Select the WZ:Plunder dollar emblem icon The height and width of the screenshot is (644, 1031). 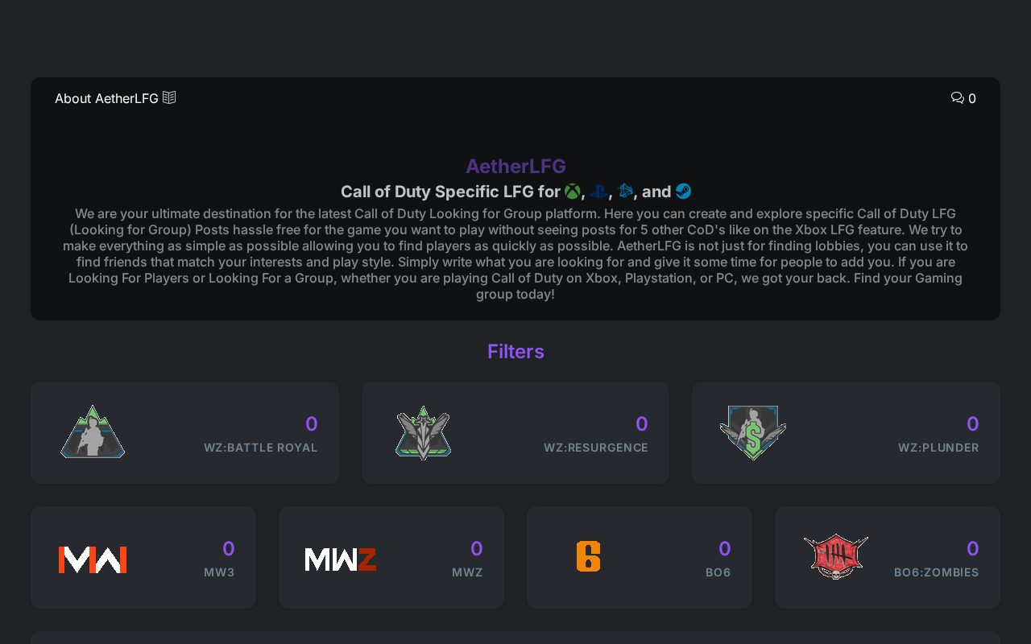tap(753, 433)
